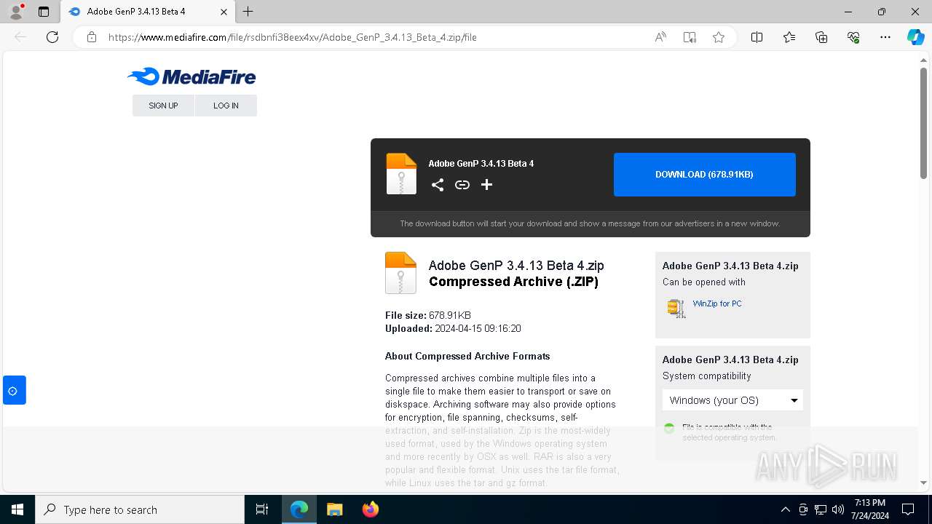View site information lock icon
This screenshot has height=524, width=932.
92,37
